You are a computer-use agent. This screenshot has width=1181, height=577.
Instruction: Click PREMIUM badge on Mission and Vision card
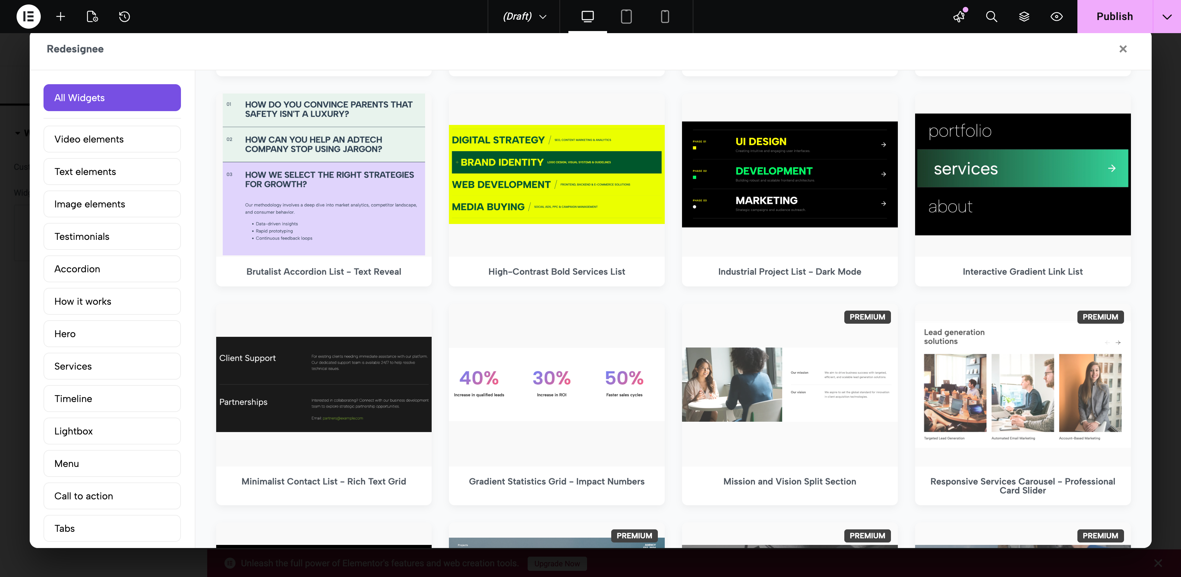point(867,317)
